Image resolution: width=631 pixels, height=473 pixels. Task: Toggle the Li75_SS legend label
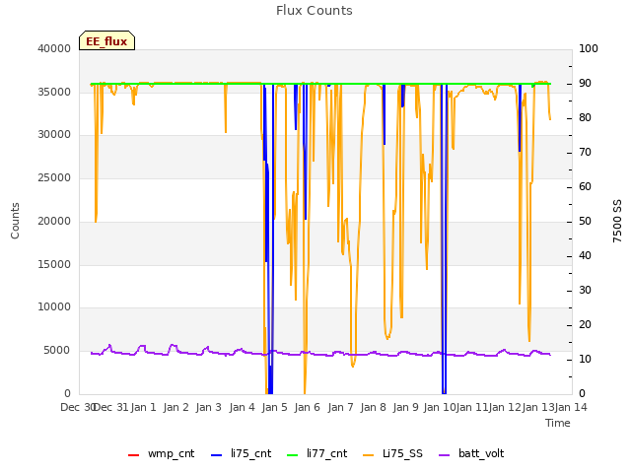(403, 453)
